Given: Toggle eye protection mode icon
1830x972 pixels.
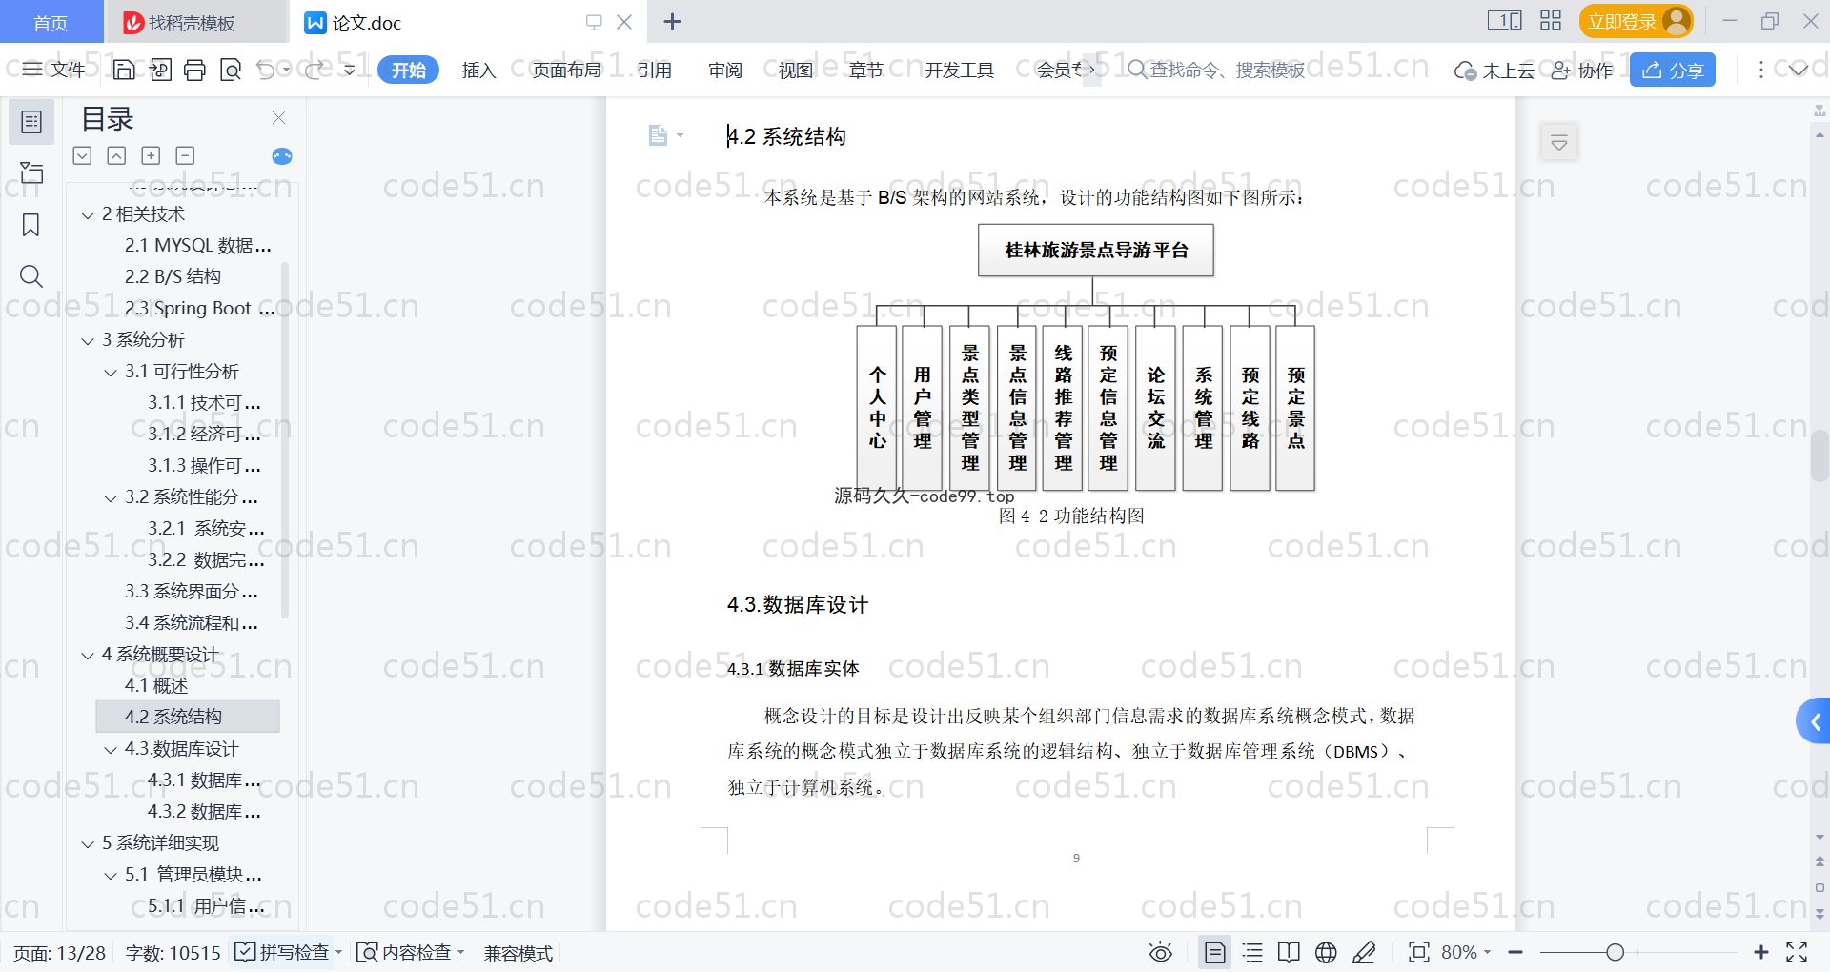Looking at the screenshot, I should point(1161,952).
